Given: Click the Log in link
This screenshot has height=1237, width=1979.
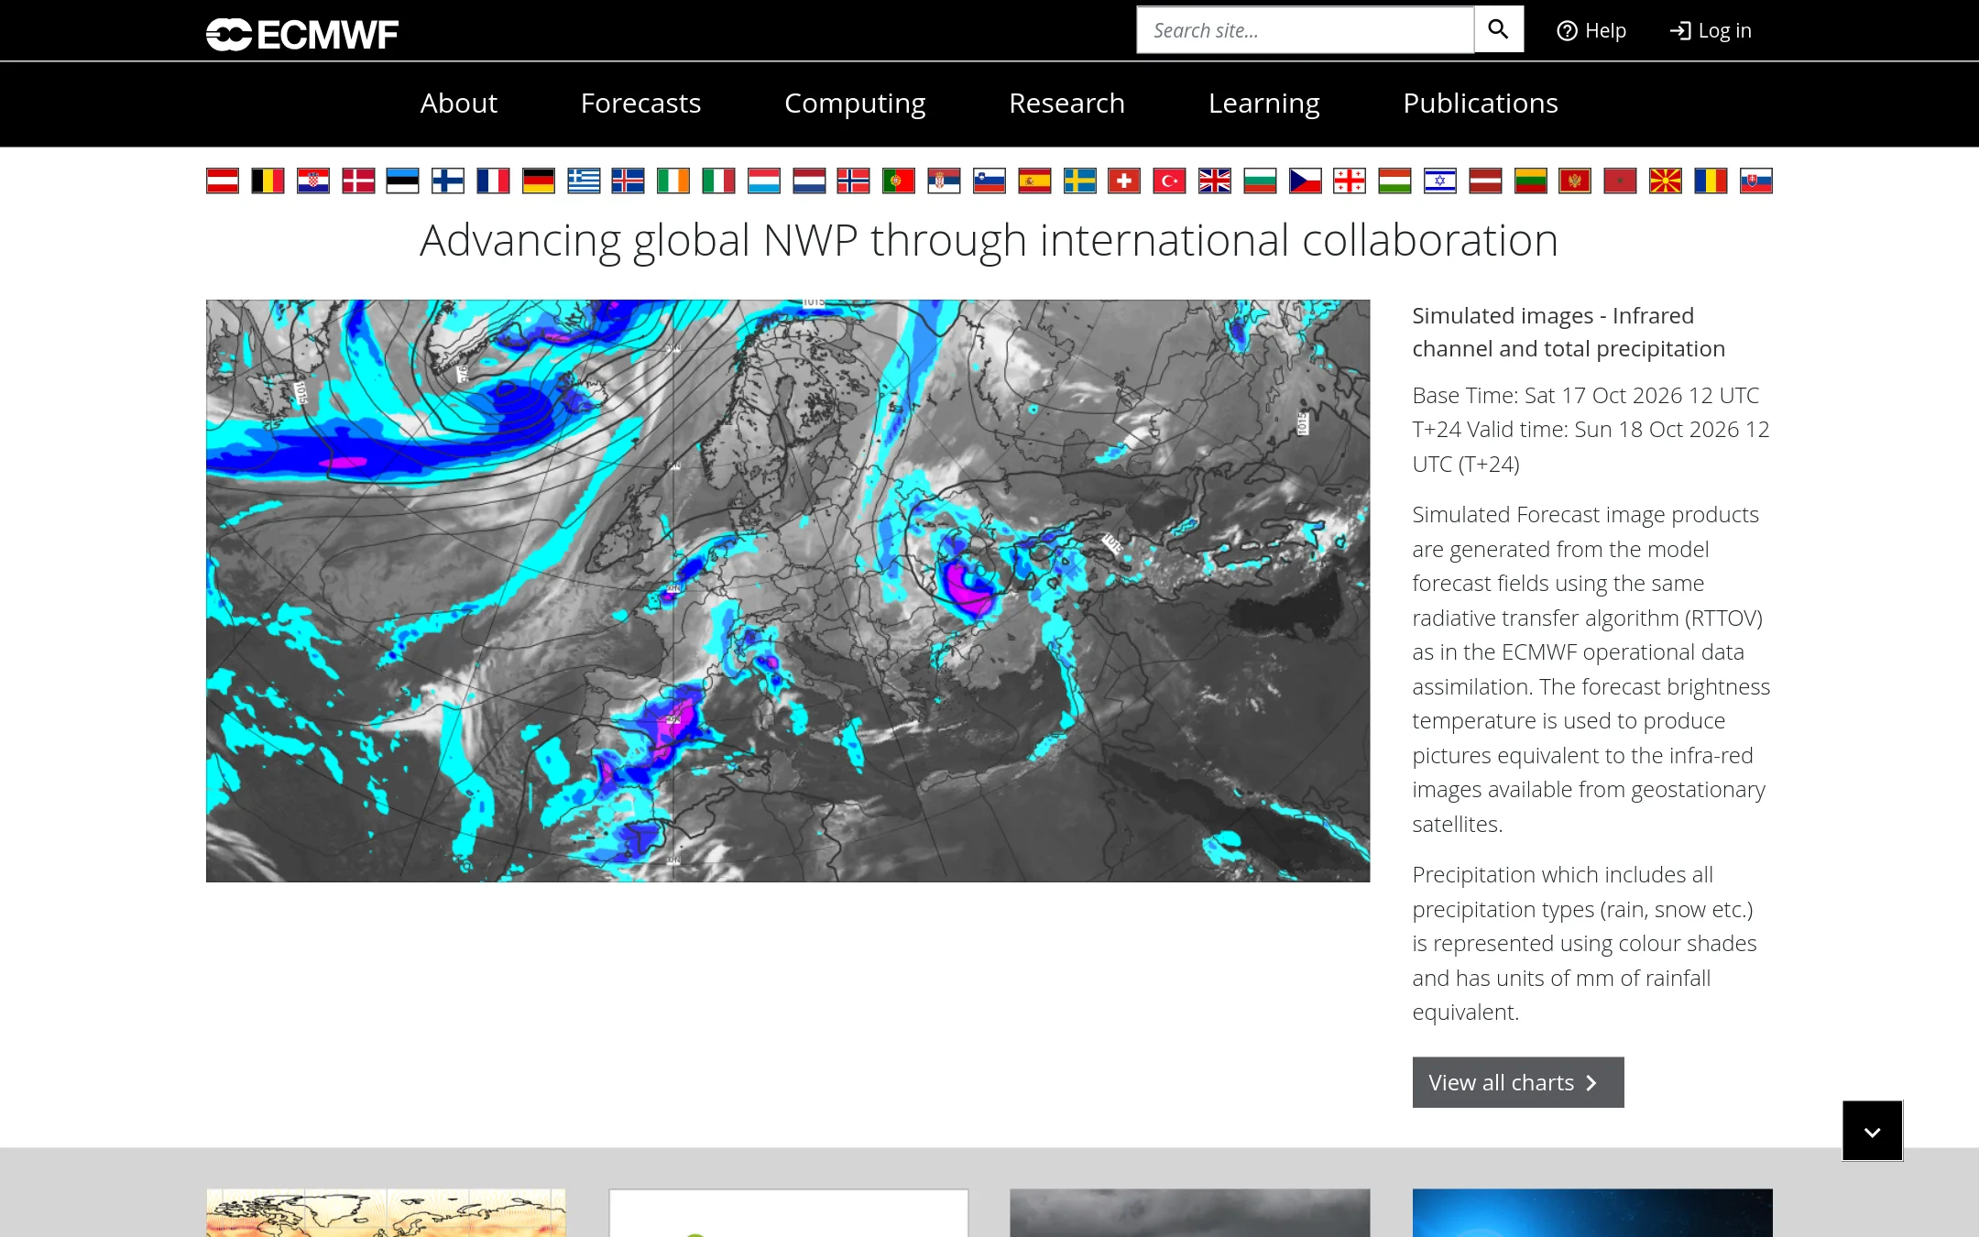Looking at the screenshot, I should coord(1711,30).
